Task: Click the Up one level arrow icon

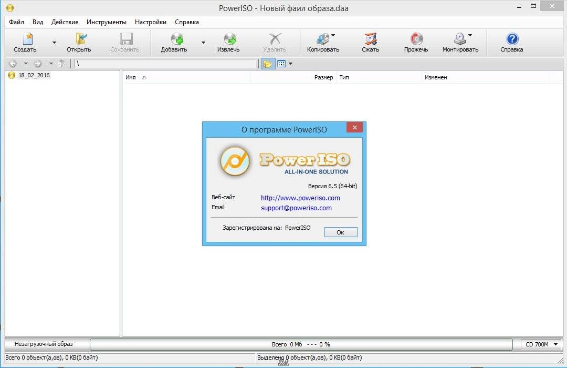Action: tap(61, 64)
